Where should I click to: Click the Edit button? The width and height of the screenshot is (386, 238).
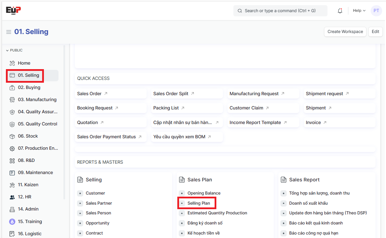click(x=375, y=32)
